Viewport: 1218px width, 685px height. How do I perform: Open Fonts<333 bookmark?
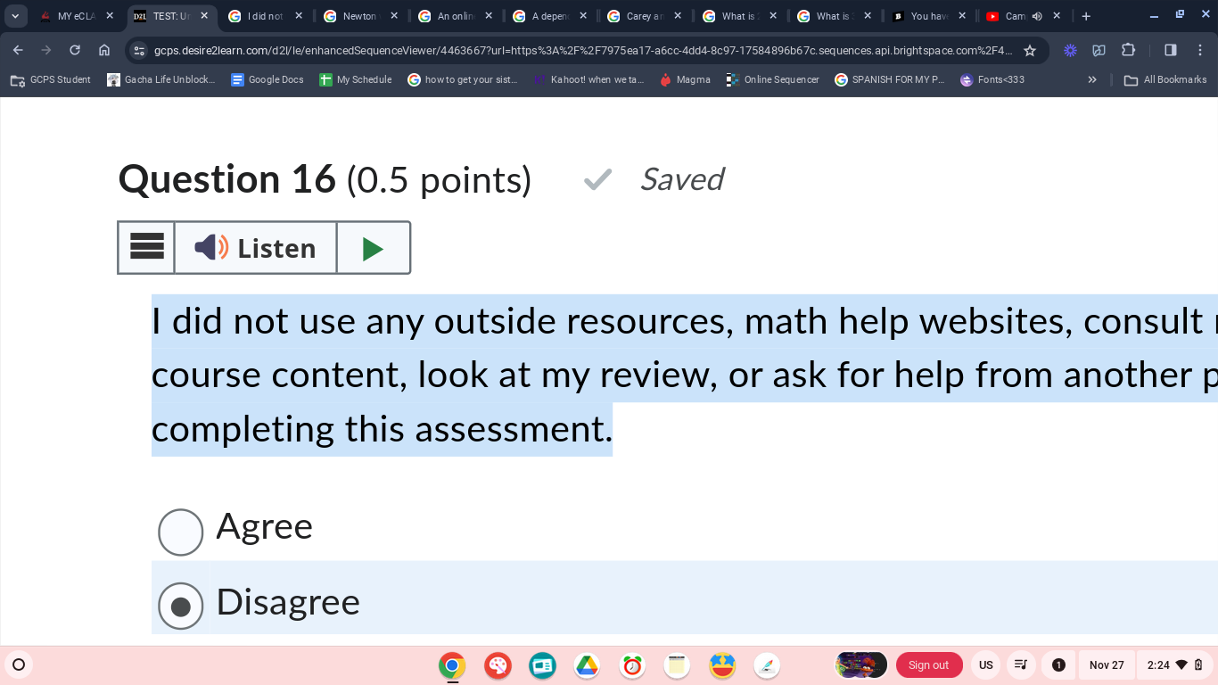point(992,80)
